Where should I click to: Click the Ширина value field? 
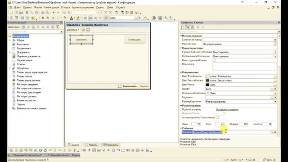243,124
